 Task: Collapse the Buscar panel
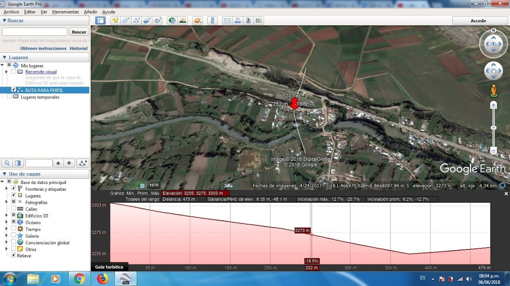click(4, 21)
